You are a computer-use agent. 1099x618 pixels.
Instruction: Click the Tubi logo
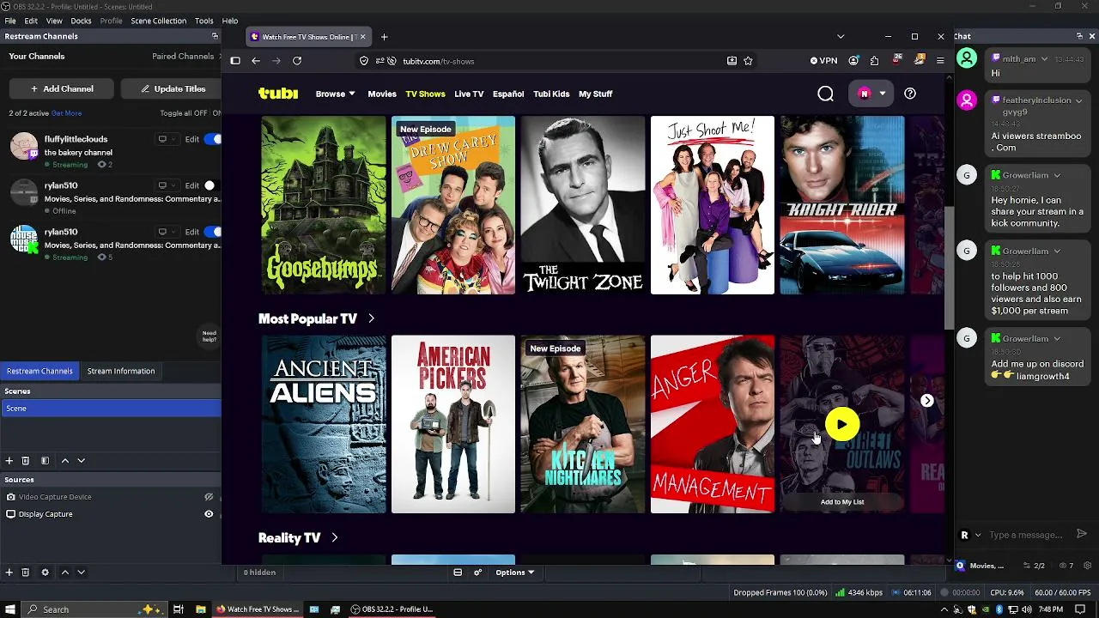278,94
